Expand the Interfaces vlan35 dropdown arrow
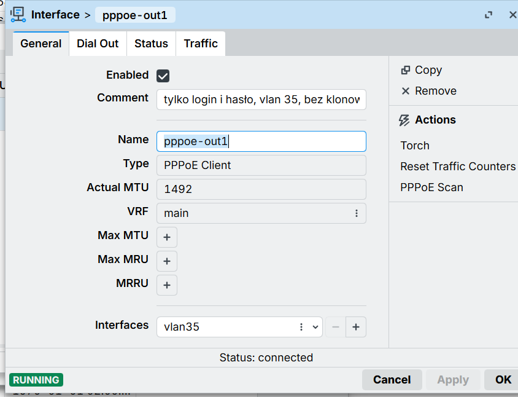This screenshot has width=518, height=397. click(x=315, y=327)
